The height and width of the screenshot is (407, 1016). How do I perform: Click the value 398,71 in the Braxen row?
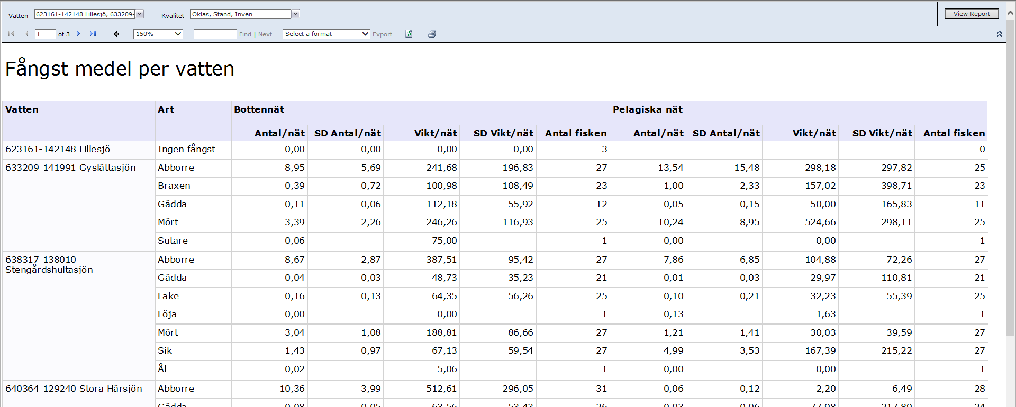[x=896, y=186]
